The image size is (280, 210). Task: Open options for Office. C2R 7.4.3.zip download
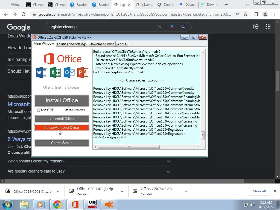[x=186, y=191]
